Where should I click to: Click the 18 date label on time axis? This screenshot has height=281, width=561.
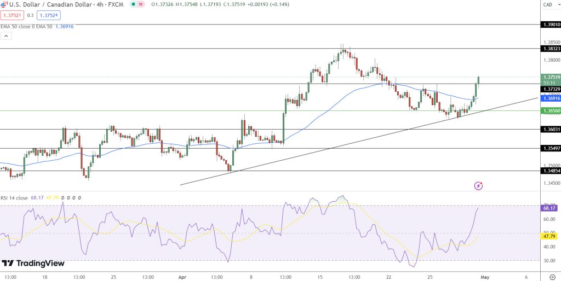pyautogui.click(x=44, y=277)
